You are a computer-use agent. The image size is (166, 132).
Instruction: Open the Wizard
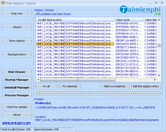pos(17,27)
